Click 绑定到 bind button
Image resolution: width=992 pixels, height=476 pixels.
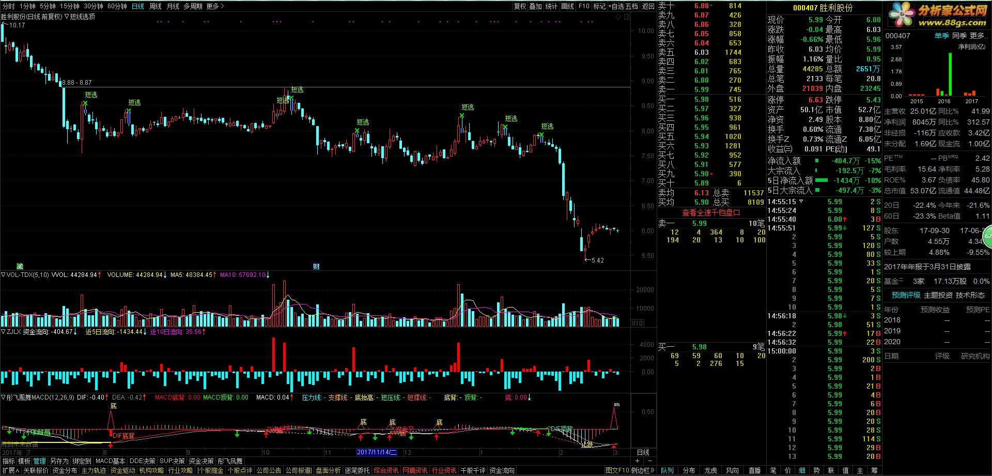82,461
